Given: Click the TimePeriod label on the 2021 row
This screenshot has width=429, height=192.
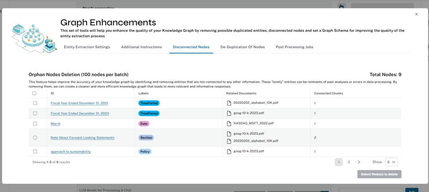Looking at the screenshot, I should [x=149, y=103].
